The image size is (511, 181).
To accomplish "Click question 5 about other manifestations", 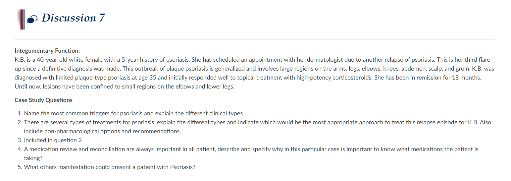I will coord(106,167).
